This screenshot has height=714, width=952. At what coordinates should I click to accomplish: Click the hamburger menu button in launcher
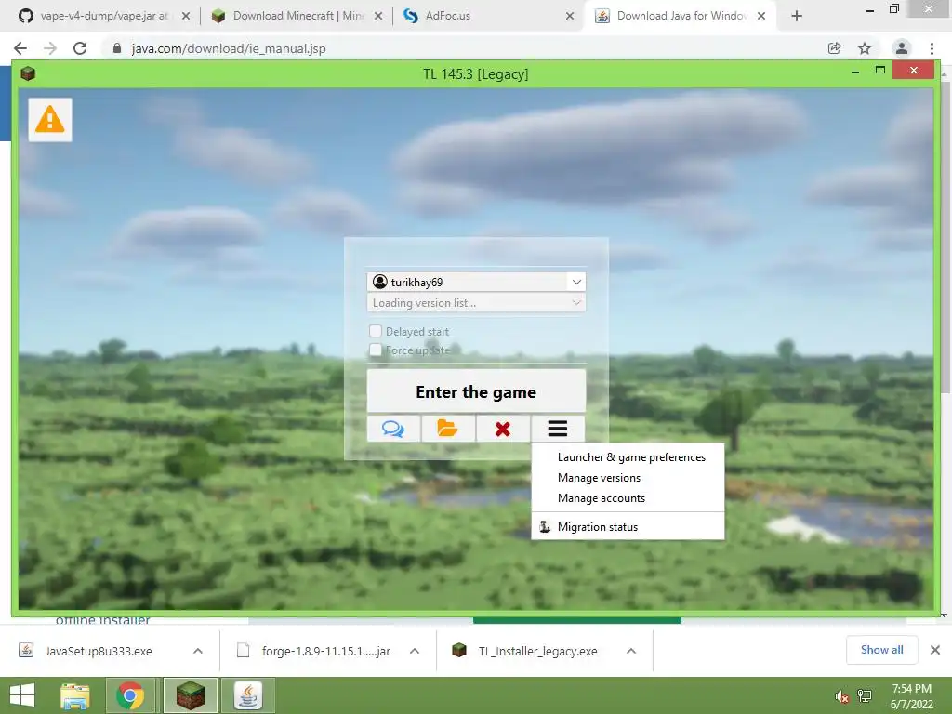pos(558,429)
